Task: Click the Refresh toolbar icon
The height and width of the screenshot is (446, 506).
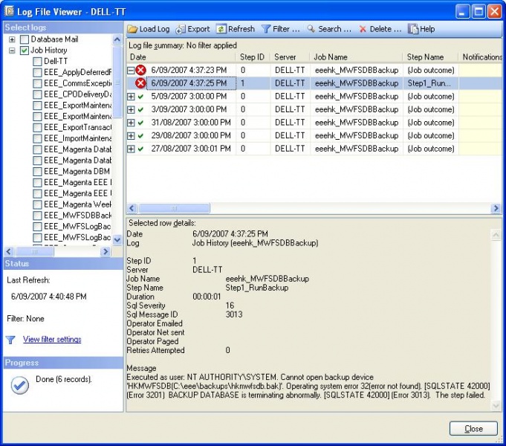Action: point(221,29)
